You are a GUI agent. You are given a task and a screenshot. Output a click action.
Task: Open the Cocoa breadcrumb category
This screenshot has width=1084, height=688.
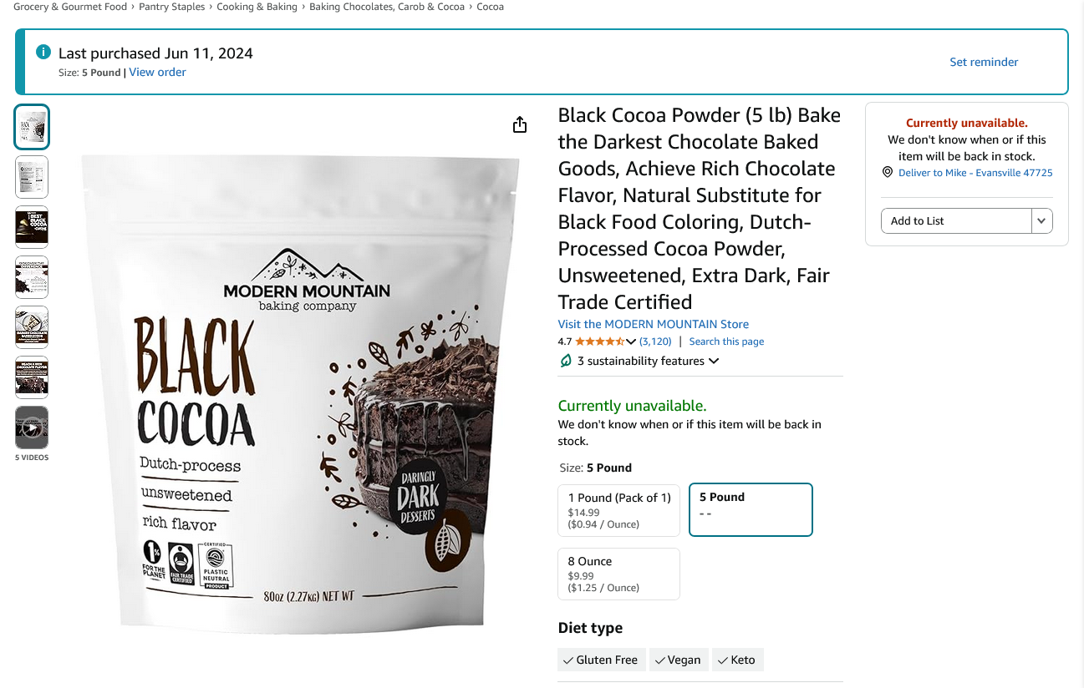point(491,7)
